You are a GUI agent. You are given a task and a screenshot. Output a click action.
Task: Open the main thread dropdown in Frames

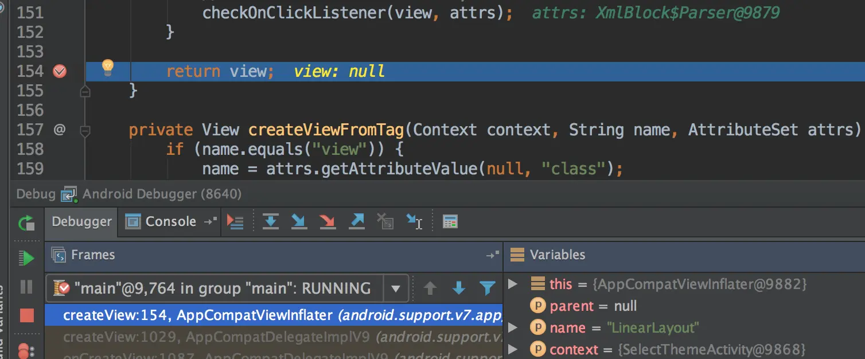396,288
